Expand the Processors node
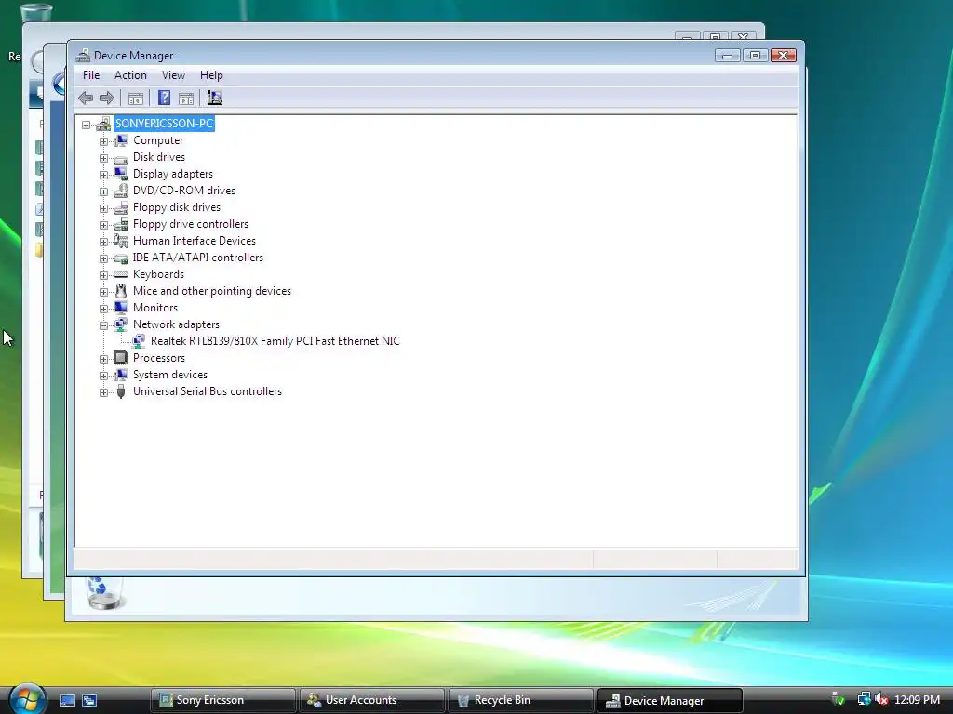The image size is (953, 714). coord(104,359)
